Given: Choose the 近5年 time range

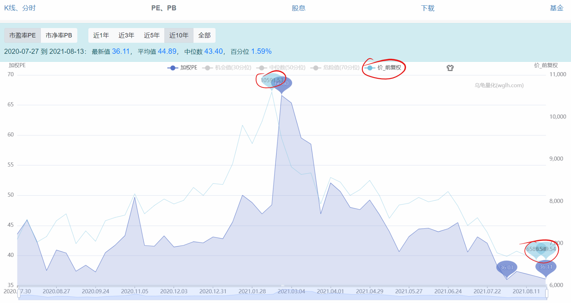Looking at the screenshot, I should tap(152, 35).
